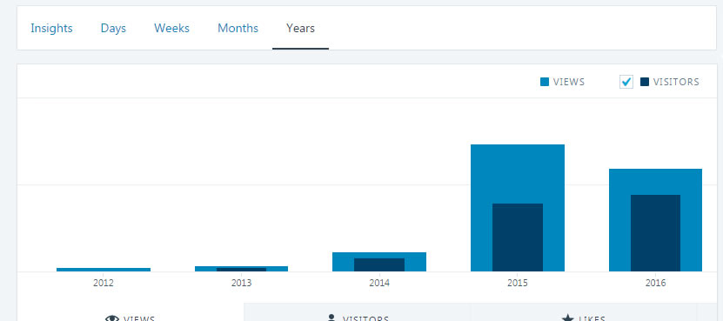This screenshot has height=321, width=723.
Task: Click the 2016 axis label
Action: (x=655, y=283)
